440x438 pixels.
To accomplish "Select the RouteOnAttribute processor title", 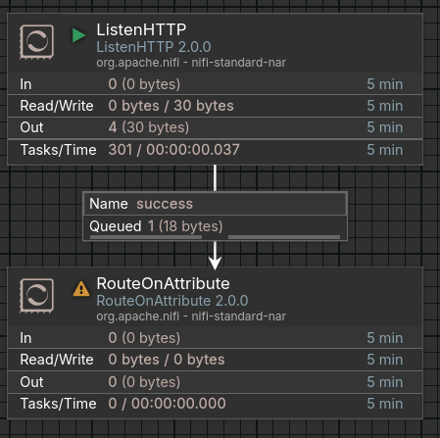I will (x=163, y=283).
